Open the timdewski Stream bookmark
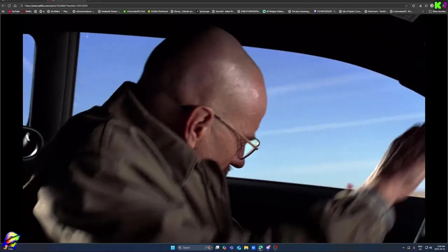 [108, 11]
